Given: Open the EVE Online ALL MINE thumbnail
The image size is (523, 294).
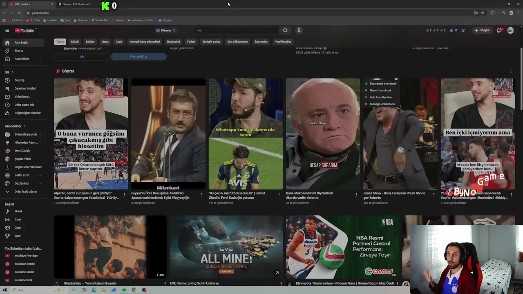Looking at the screenshot, I should 226,247.
